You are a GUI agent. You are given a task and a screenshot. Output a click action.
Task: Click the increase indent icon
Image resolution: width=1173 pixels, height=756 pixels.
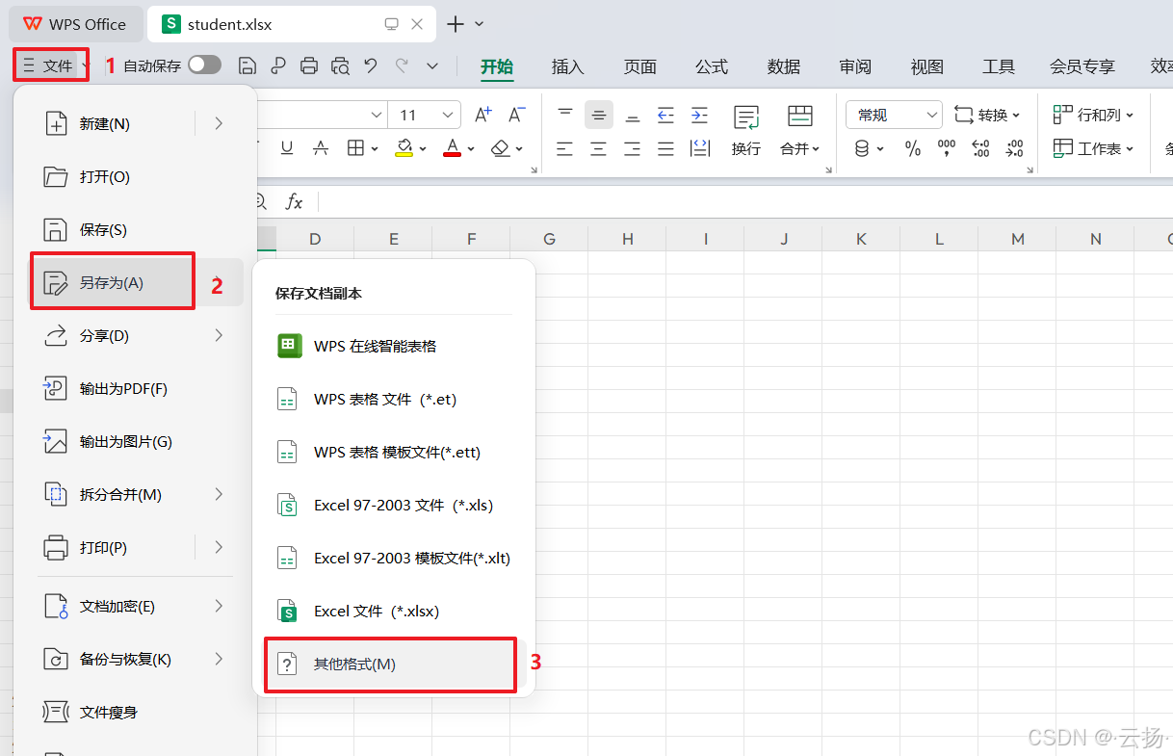pos(699,115)
